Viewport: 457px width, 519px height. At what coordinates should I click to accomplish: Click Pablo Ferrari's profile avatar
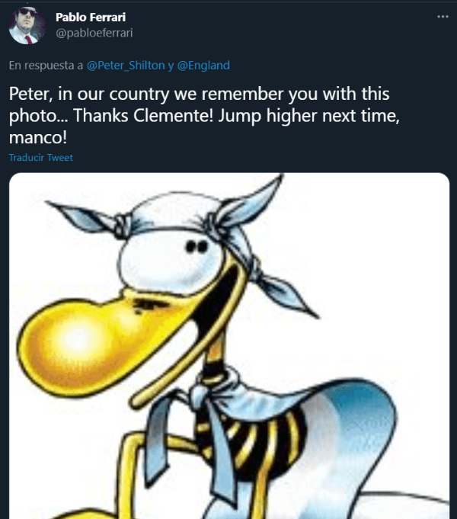click(27, 26)
